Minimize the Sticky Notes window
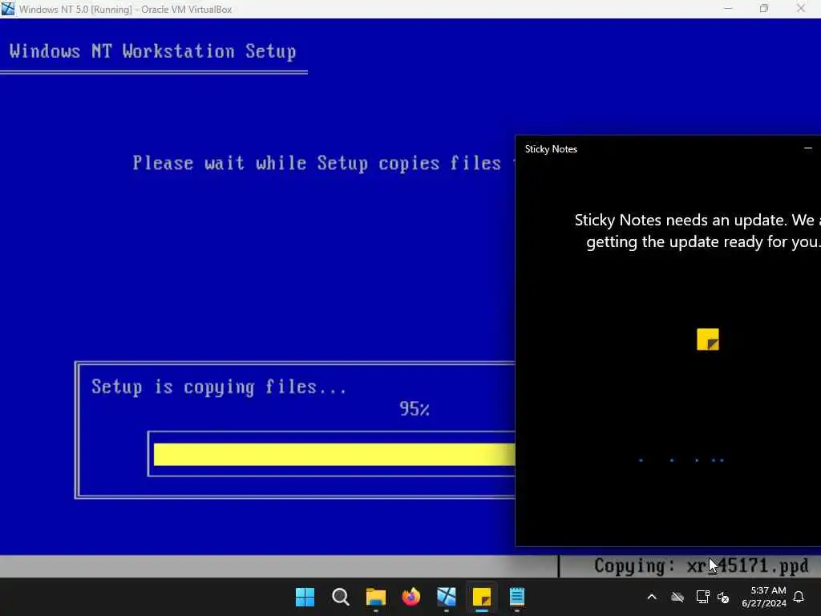 pyautogui.click(x=808, y=148)
